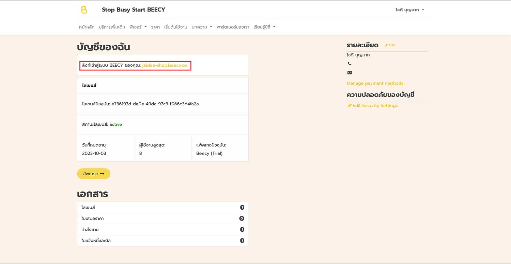The height and width of the screenshot is (264, 511).
Task: Click the ใบแจ้งหนี้และบิล count badge
Action: [242, 241]
